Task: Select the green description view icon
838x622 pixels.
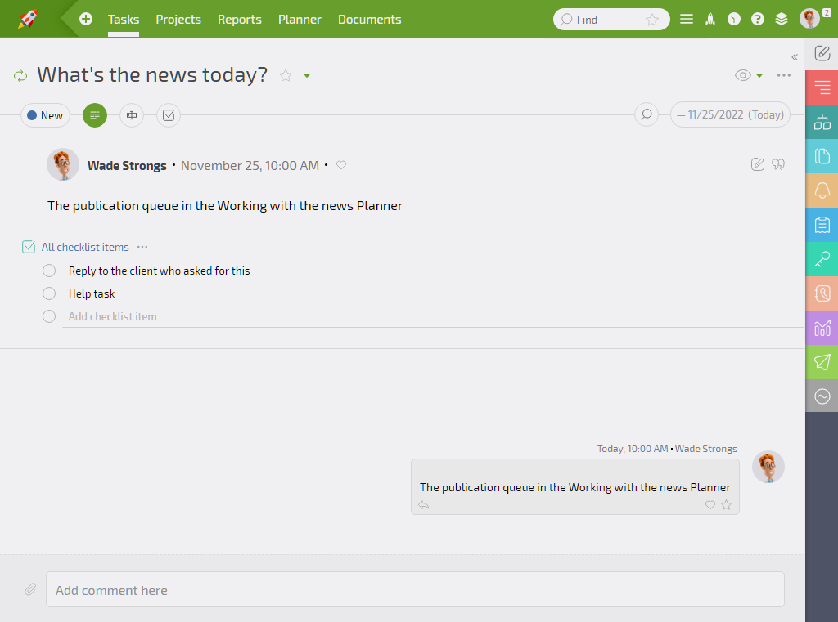Action: click(95, 115)
